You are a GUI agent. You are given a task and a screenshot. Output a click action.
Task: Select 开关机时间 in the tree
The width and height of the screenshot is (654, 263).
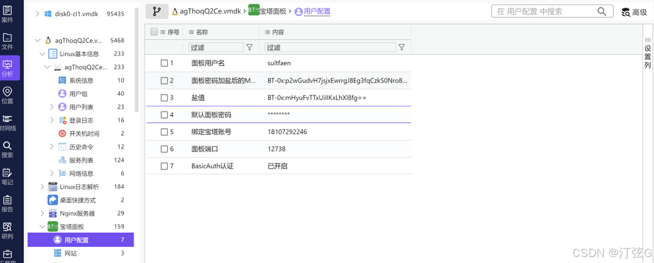[x=84, y=134]
